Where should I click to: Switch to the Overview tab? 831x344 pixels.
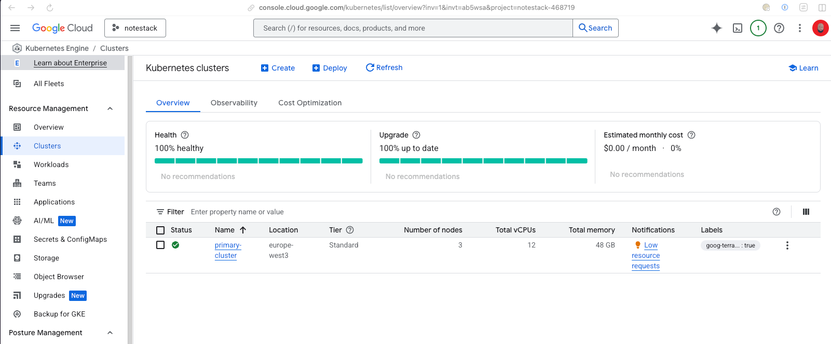click(173, 103)
